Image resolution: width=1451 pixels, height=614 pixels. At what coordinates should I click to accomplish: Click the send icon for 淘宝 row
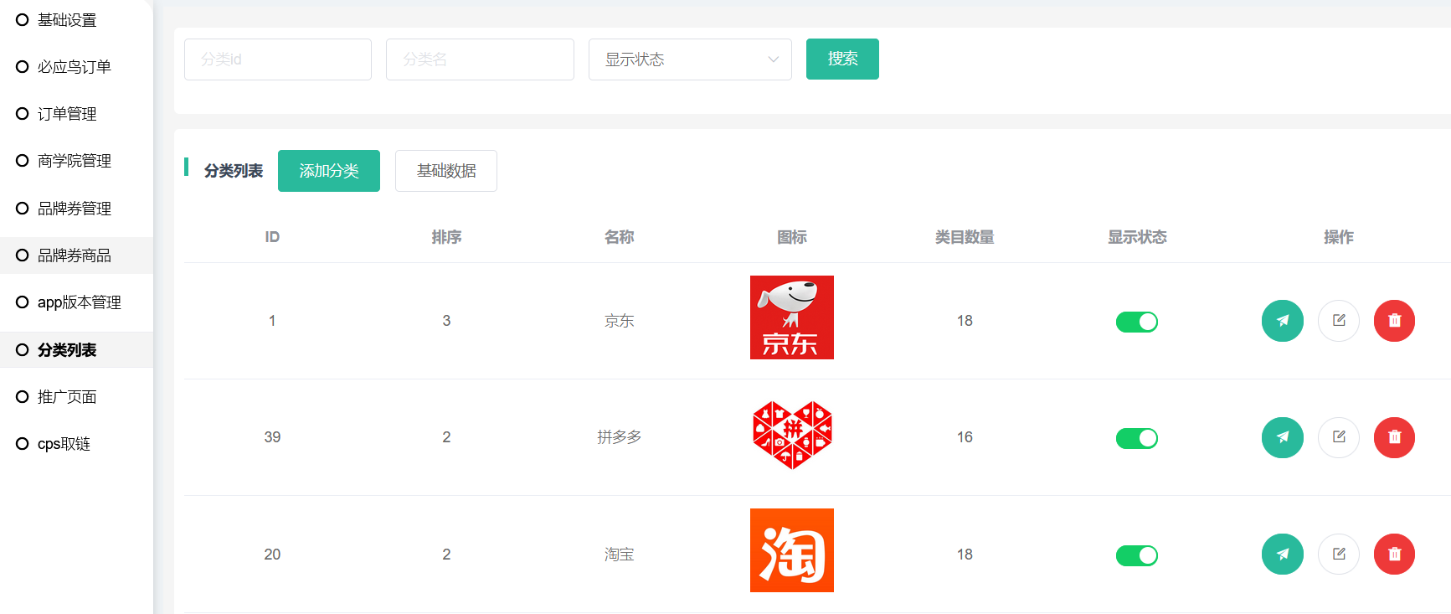pos(1282,554)
